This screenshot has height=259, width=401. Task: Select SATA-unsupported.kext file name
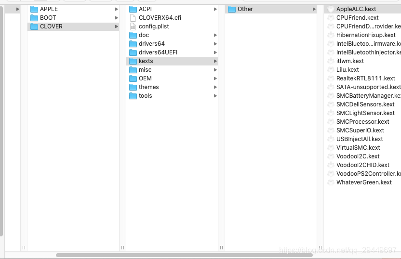click(369, 87)
